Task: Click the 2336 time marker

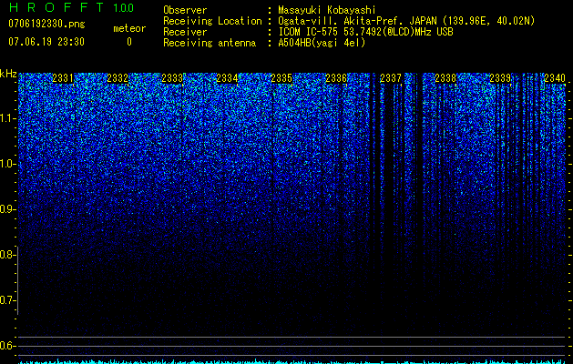Action: tap(336, 78)
